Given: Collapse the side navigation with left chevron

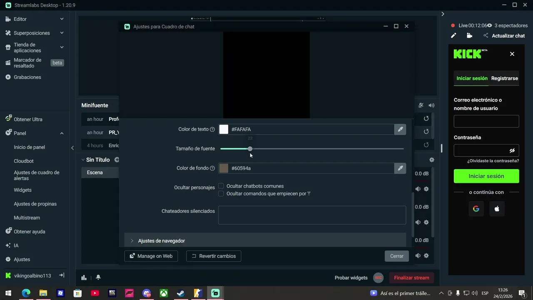Looking at the screenshot, I should coord(72,147).
